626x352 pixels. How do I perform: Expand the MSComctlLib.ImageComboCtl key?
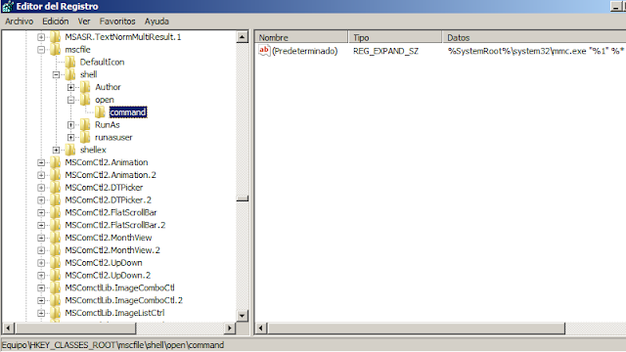(x=41, y=287)
